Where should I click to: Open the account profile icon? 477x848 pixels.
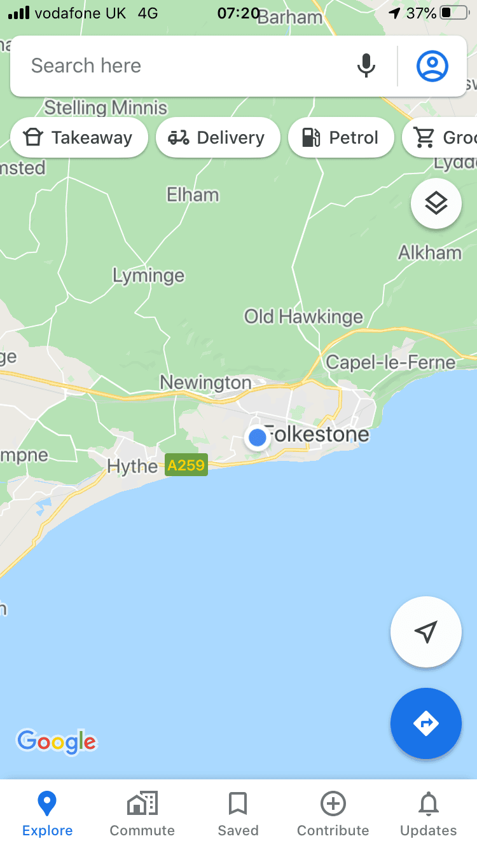pos(432,66)
